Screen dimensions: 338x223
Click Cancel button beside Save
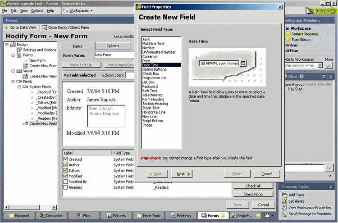pyautogui.click(x=264, y=205)
